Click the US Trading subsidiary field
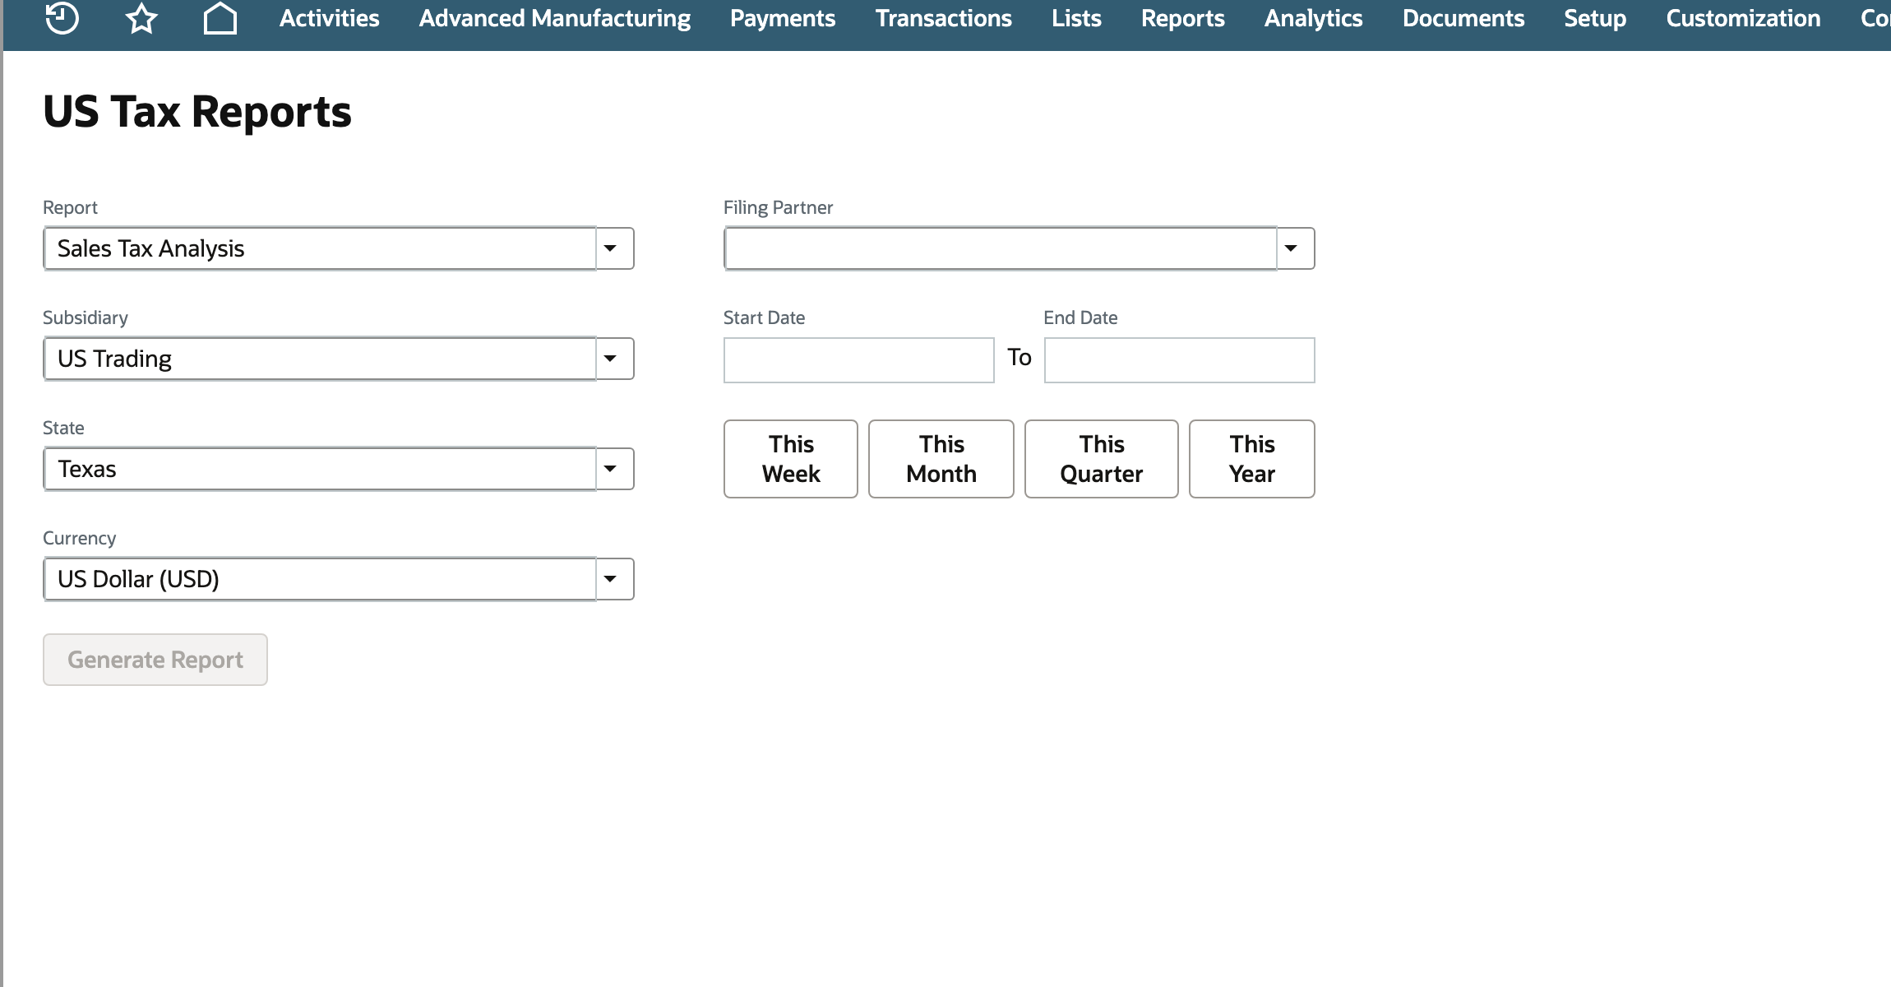1891x987 pixels. 320,359
